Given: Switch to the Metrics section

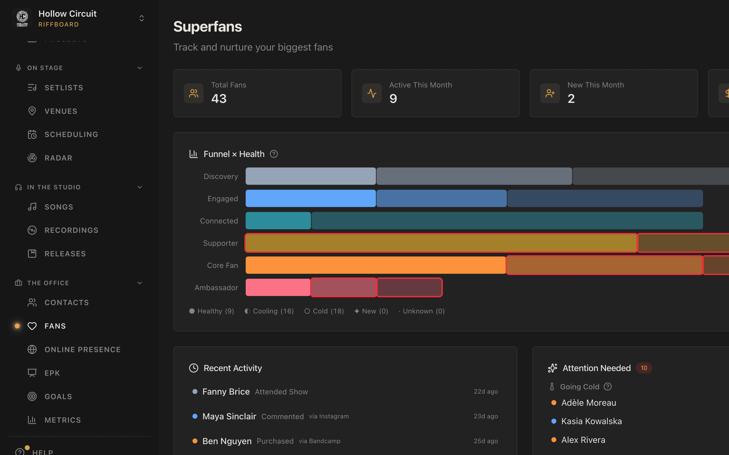Looking at the screenshot, I should 63,420.
